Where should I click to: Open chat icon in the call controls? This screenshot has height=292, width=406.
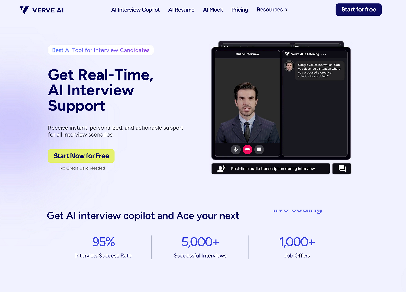(x=259, y=149)
